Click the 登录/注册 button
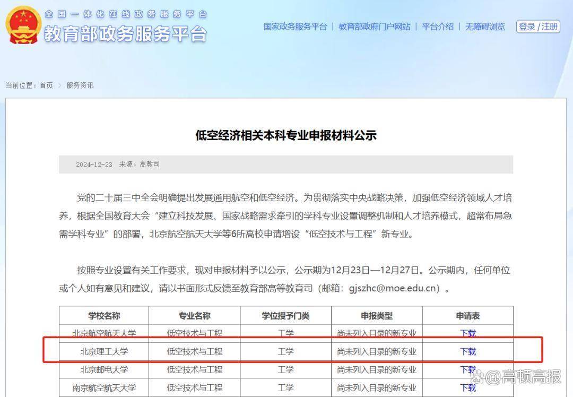 click(538, 27)
